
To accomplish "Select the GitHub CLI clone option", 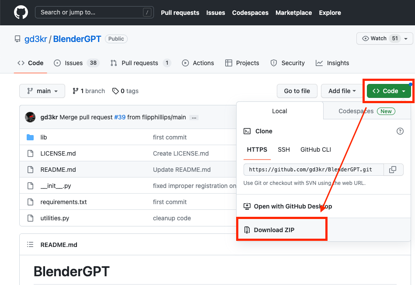I will coord(316,149).
